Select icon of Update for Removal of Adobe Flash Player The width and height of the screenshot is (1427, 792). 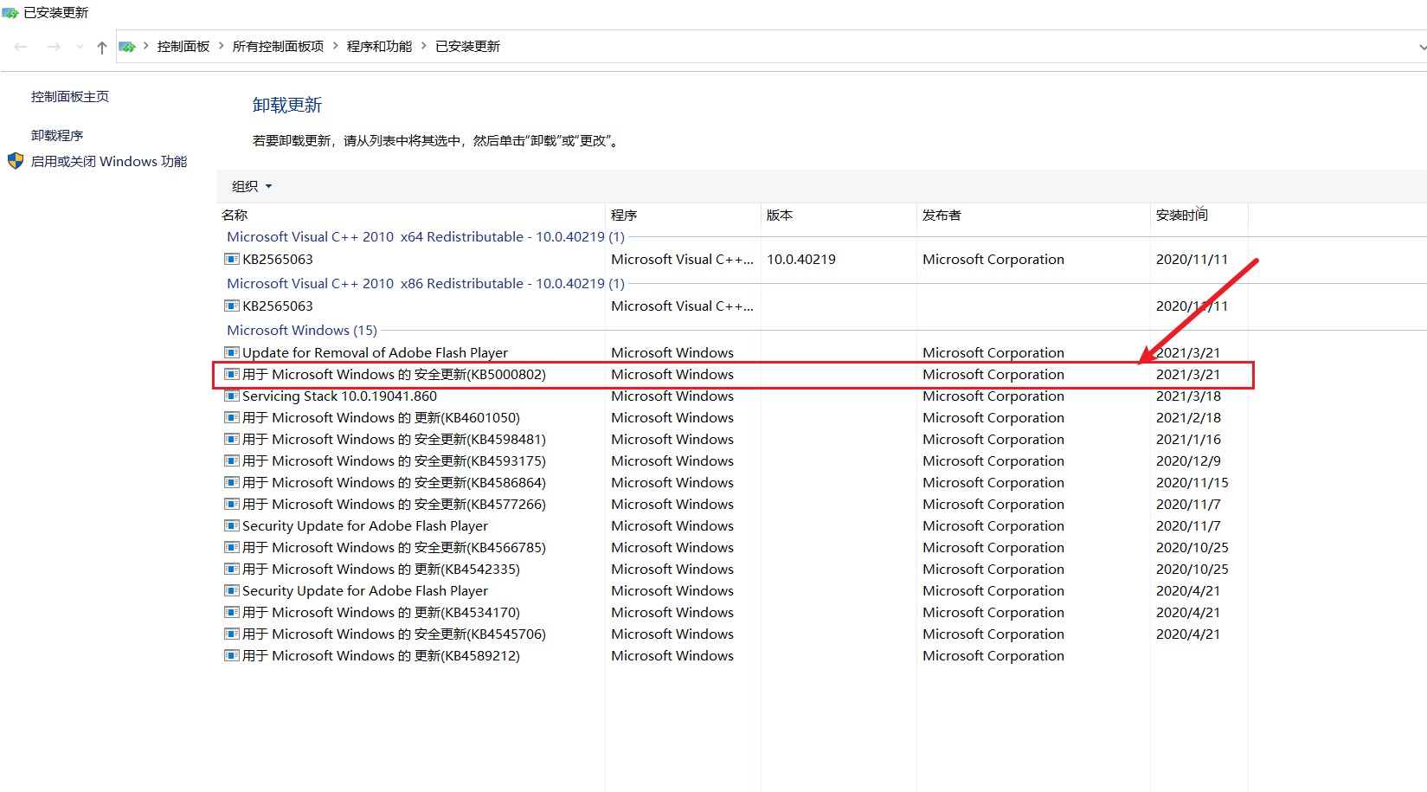click(232, 352)
